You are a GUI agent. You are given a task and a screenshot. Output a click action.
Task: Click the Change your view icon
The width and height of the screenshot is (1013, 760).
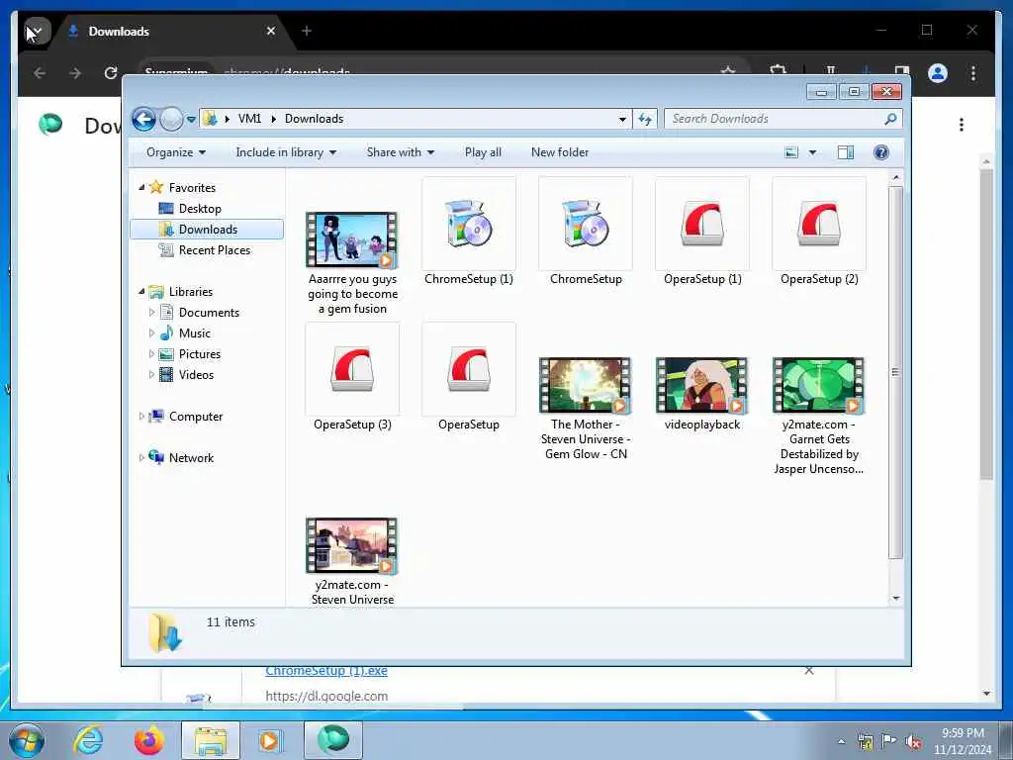click(791, 152)
